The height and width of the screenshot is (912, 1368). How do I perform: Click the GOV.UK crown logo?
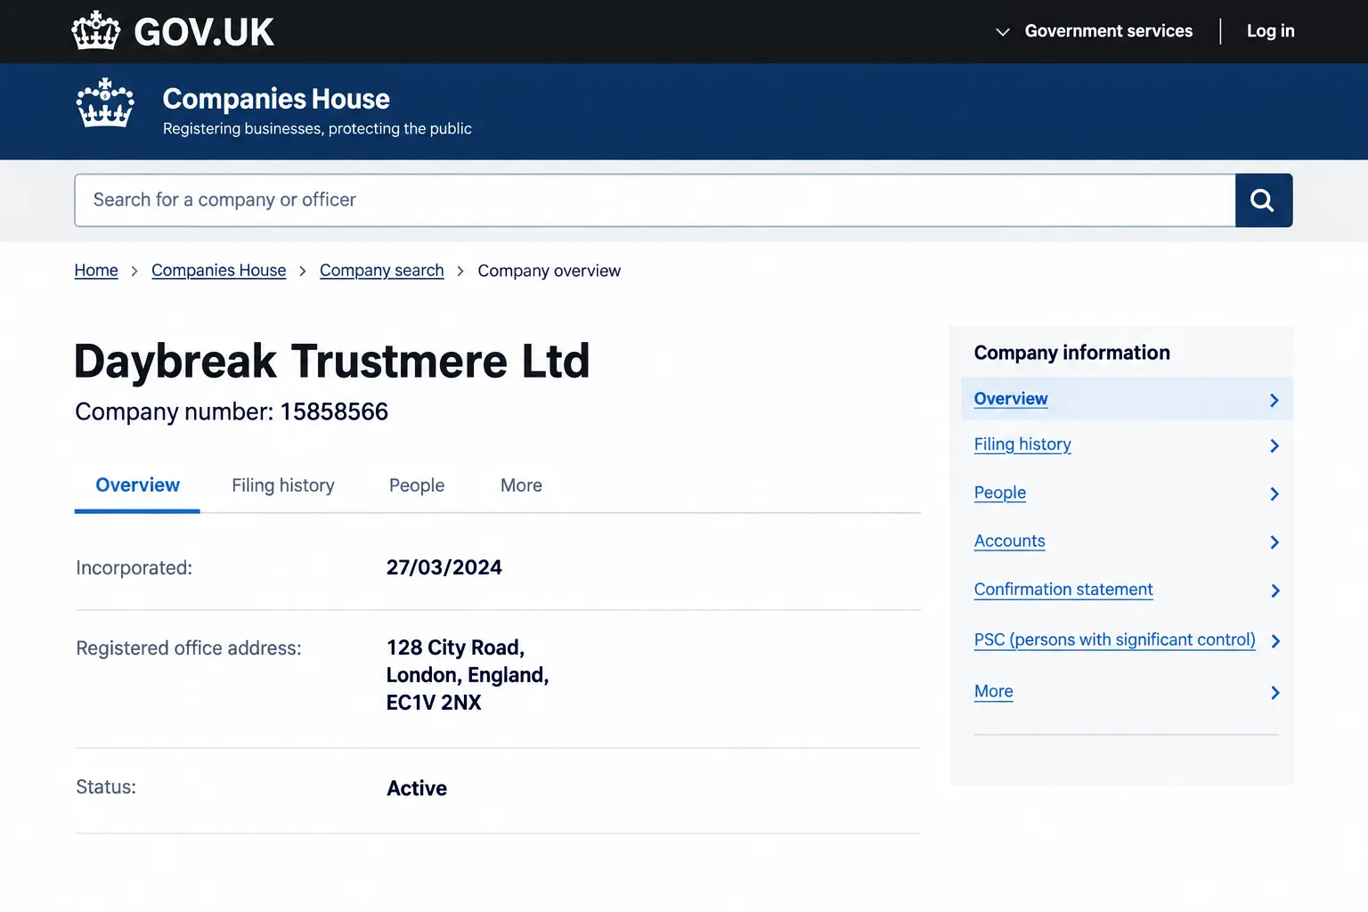pyautogui.click(x=96, y=31)
